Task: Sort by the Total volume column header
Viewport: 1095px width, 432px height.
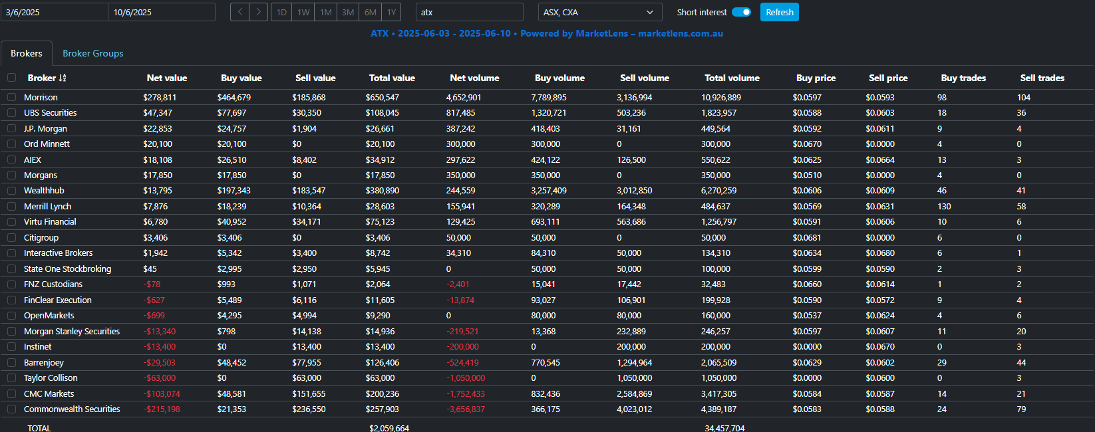Action: pyautogui.click(x=732, y=78)
